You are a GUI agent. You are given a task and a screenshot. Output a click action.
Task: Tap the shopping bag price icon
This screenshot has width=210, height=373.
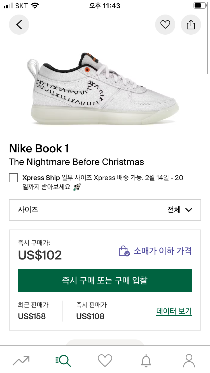point(124,251)
